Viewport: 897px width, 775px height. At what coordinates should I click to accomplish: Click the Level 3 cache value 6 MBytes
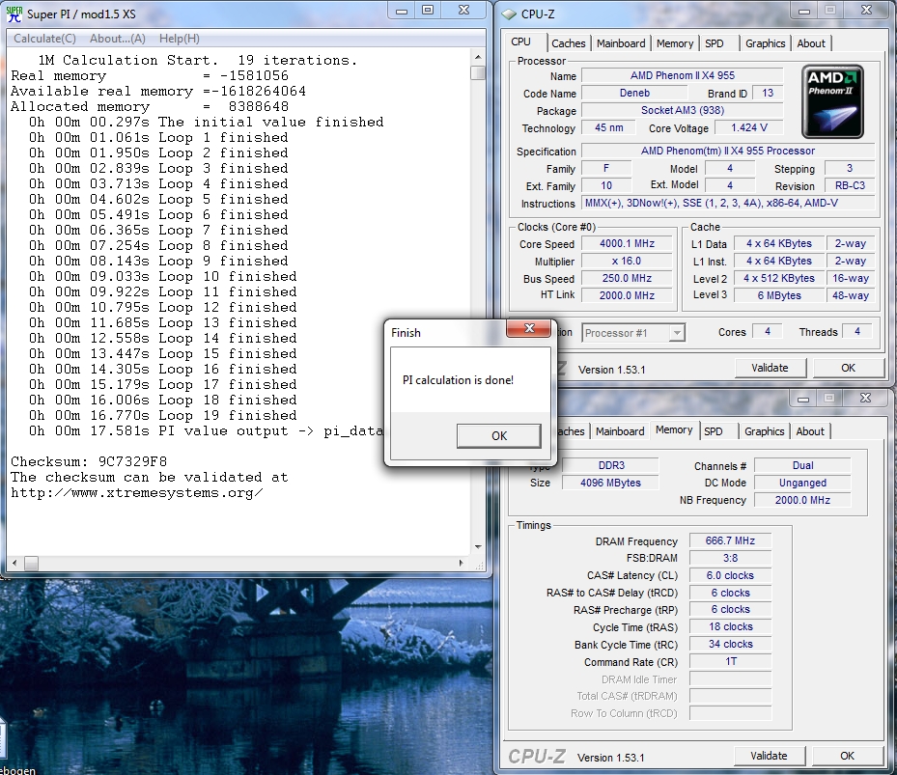click(x=779, y=295)
